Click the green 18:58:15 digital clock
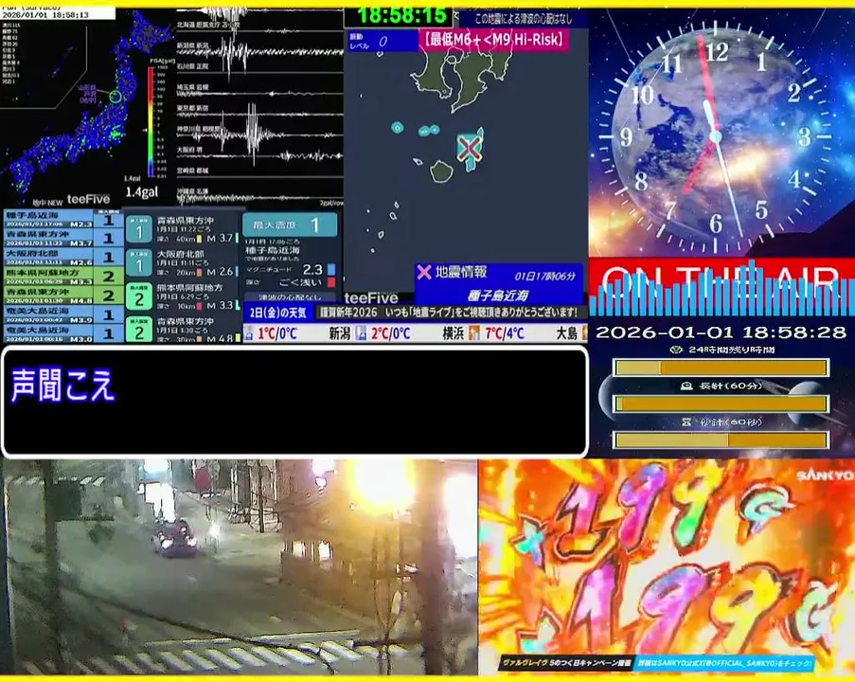Viewport: 855px width, 682px height. 402,16
